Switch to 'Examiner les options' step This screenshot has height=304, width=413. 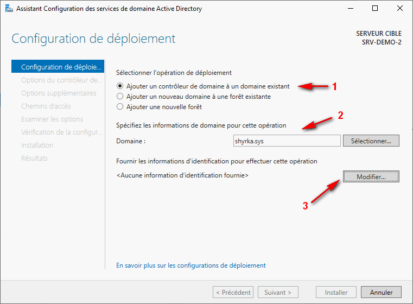pyautogui.click(x=52, y=119)
